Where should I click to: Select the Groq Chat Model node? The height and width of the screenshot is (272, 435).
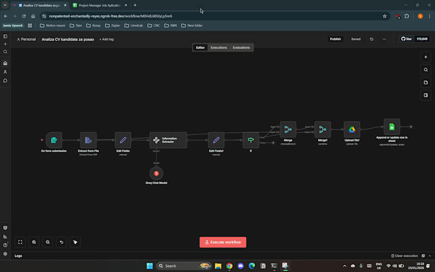click(x=156, y=173)
